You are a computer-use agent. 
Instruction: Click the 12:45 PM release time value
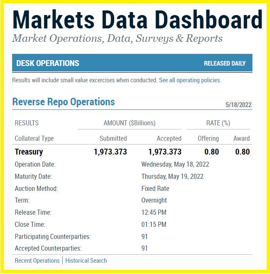(x=154, y=213)
